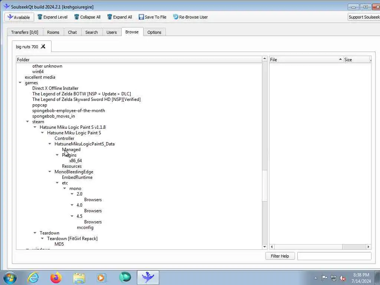Collapse Teardown [FitGirl Repack] arrow
Image resolution: width=380 pixels, height=285 pixels.
42,239
